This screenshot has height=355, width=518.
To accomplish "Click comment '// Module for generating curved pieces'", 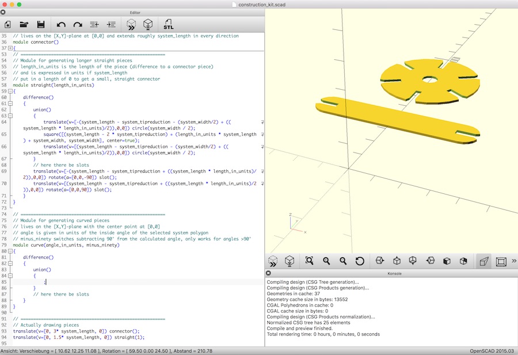I will [61, 220].
